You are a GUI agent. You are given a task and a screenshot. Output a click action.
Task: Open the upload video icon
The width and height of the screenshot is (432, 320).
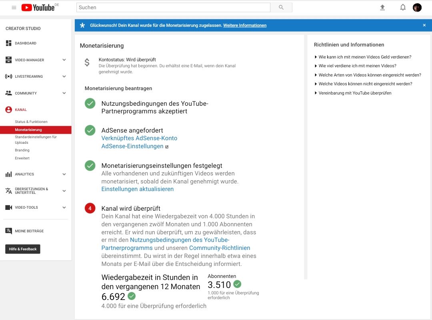pos(382,8)
